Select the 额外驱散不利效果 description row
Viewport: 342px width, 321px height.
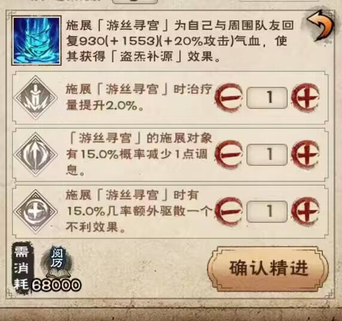coord(170,212)
